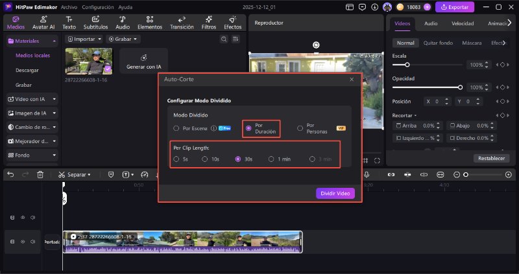Click the delete trash icon in timeline toolbar
This screenshot has height=274, width=519.
40,175
